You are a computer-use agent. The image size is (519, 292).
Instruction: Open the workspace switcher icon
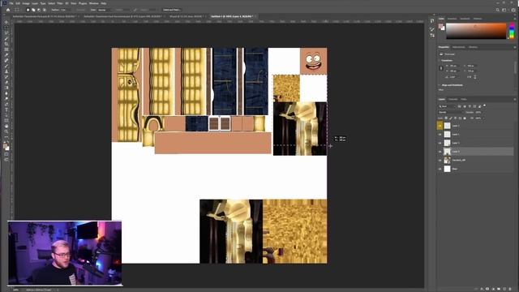pyautogui.click(x=504, y=10)
